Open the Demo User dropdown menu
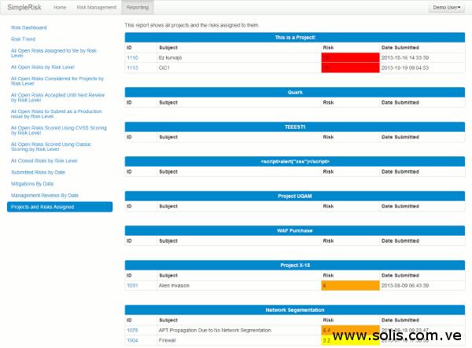 pyautogui.click(x=446, y=7)
